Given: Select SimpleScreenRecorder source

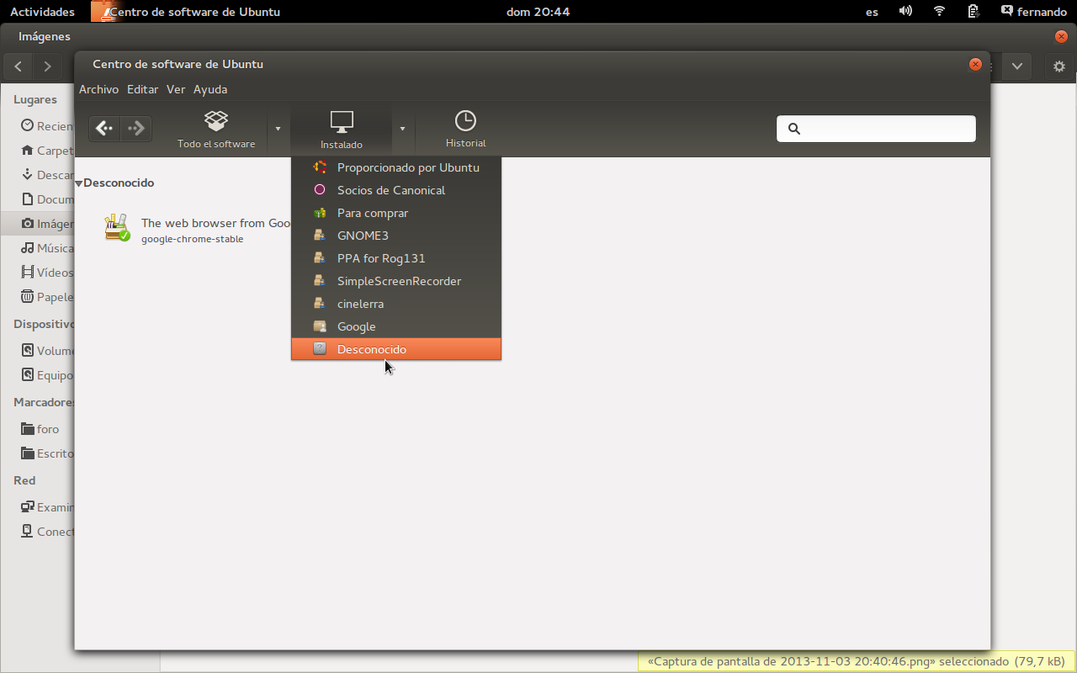Looking at the screenshot, I should [x=396, y=281].
